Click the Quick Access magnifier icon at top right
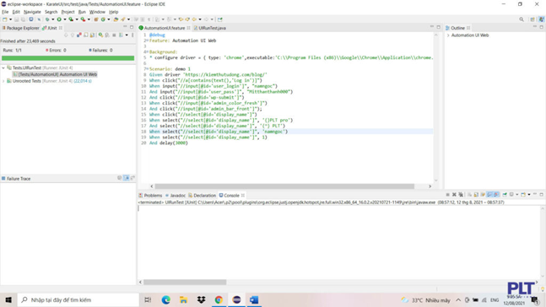The image size is (546, 307). 522,19
